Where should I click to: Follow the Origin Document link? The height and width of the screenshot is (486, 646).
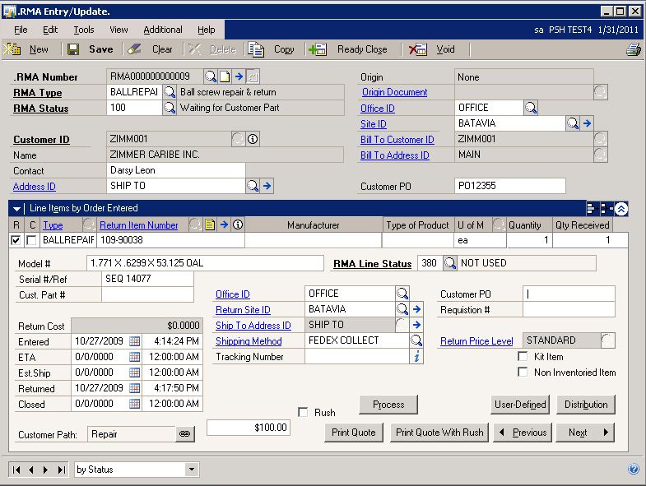[395, 92]
